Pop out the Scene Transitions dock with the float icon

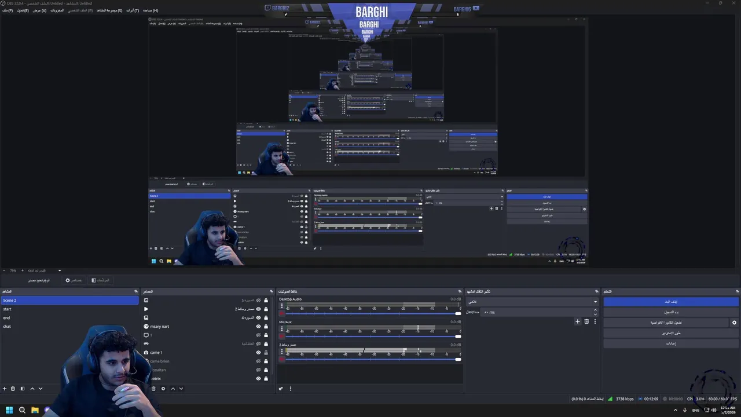point(596,291)
